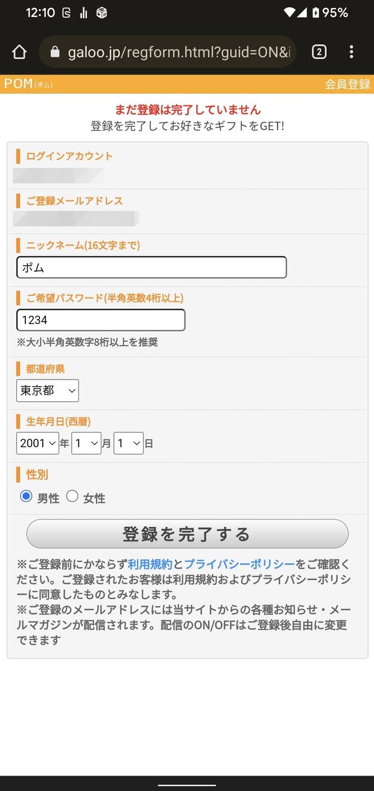Tap the battery status icon
Screen dimensions: 374x791
[315, 12]
